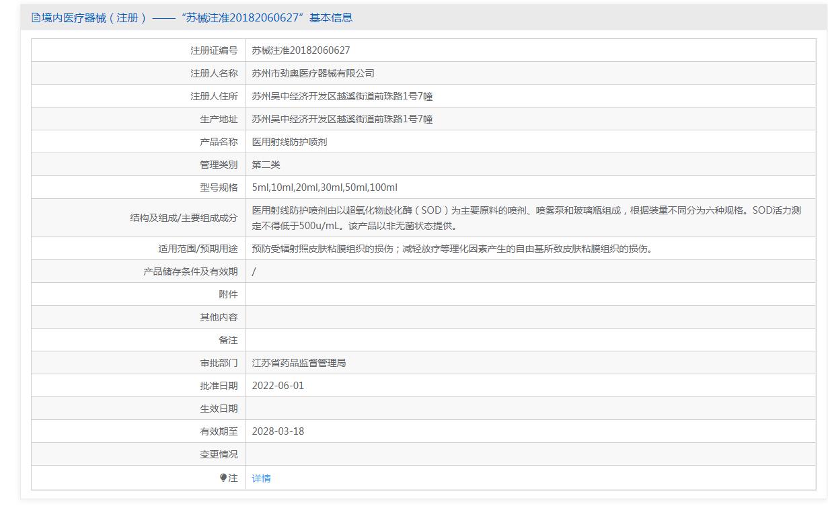Select product name 医用射线防护喷剂
The width and height of the screenshot is (828, 510).
289,142
